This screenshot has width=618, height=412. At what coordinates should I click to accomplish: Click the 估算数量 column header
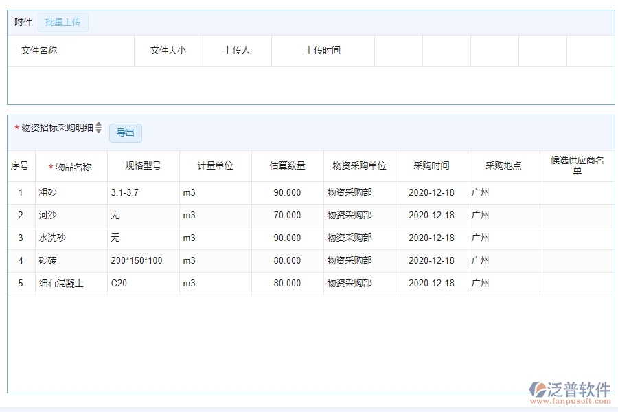pos(287,165)
